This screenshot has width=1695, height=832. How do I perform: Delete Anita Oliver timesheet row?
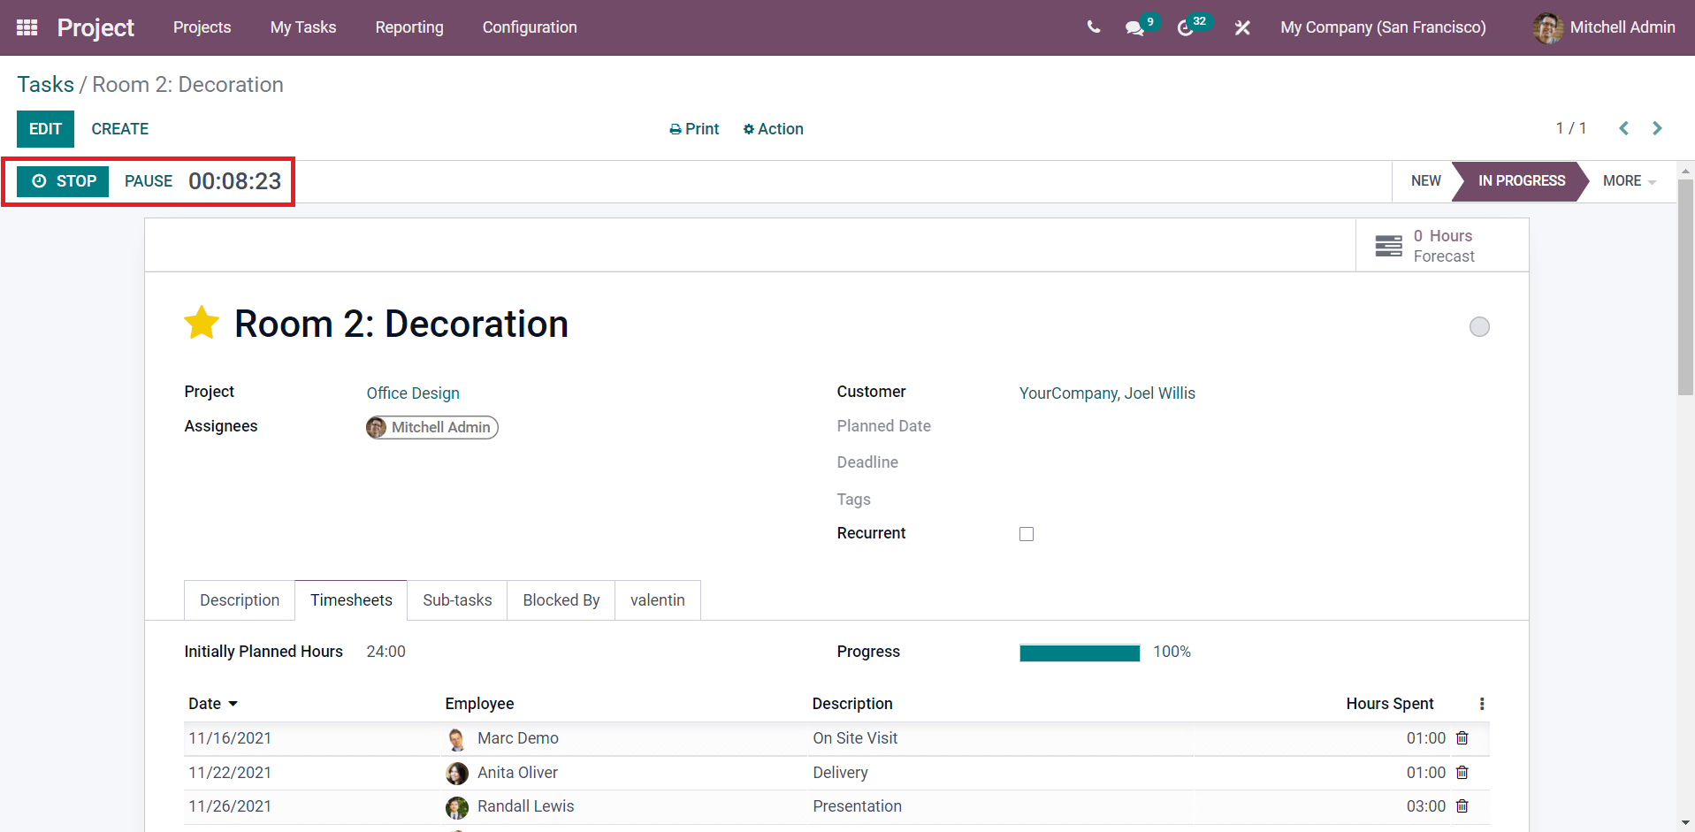(x=1462, y=772)
